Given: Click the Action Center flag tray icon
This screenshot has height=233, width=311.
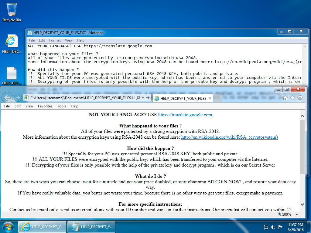Looking at the screenshot, I should coord(279,227).
